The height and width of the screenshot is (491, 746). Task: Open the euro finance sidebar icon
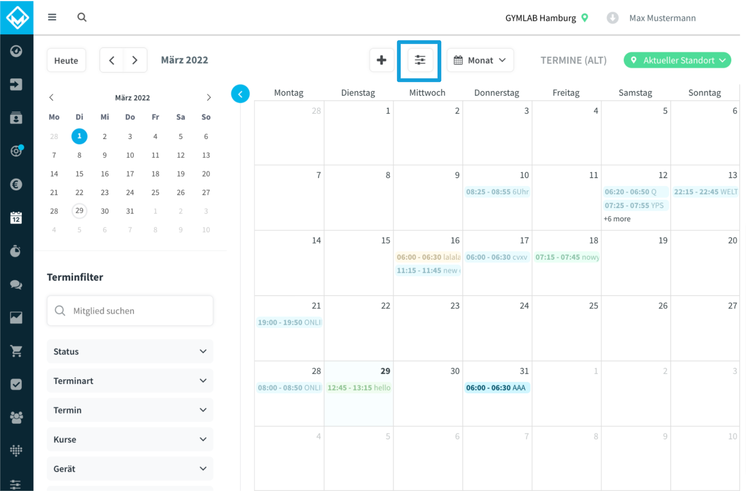[16, 184]
